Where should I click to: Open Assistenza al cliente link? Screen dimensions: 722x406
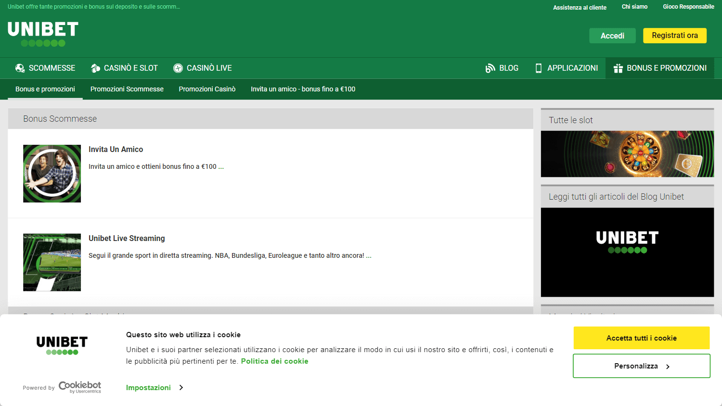pyautogui.click(x=580, y=7)
